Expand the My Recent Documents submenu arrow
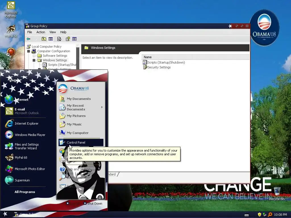The width and height of the screenshot is (291, 218). pos(102,107)
